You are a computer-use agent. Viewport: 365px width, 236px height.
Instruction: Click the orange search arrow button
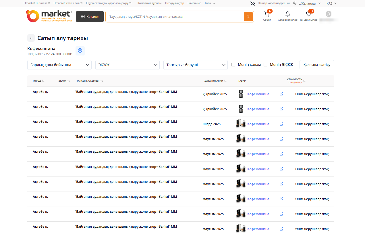248,17
